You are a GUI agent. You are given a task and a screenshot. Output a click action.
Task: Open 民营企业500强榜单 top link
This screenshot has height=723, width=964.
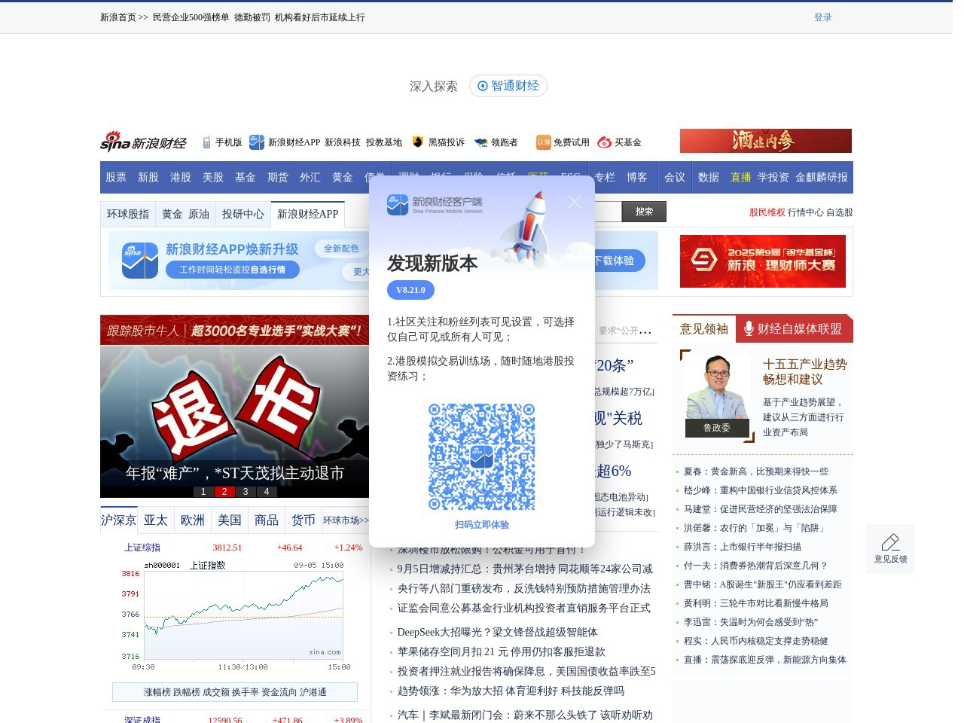[x=191, y=17]
